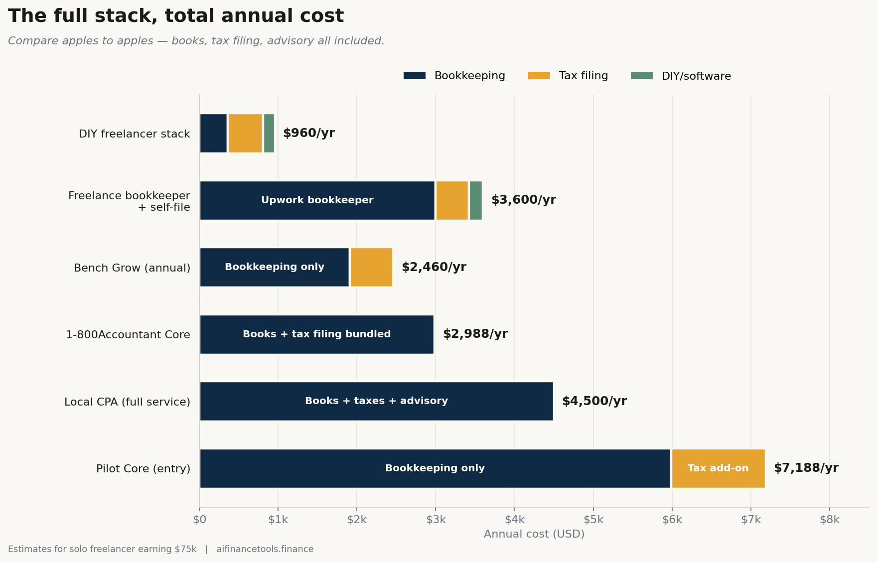Click the 'Books + tax filing bundled' bar
This screenshot has width=877, height=562.
(x=317, y=334)
